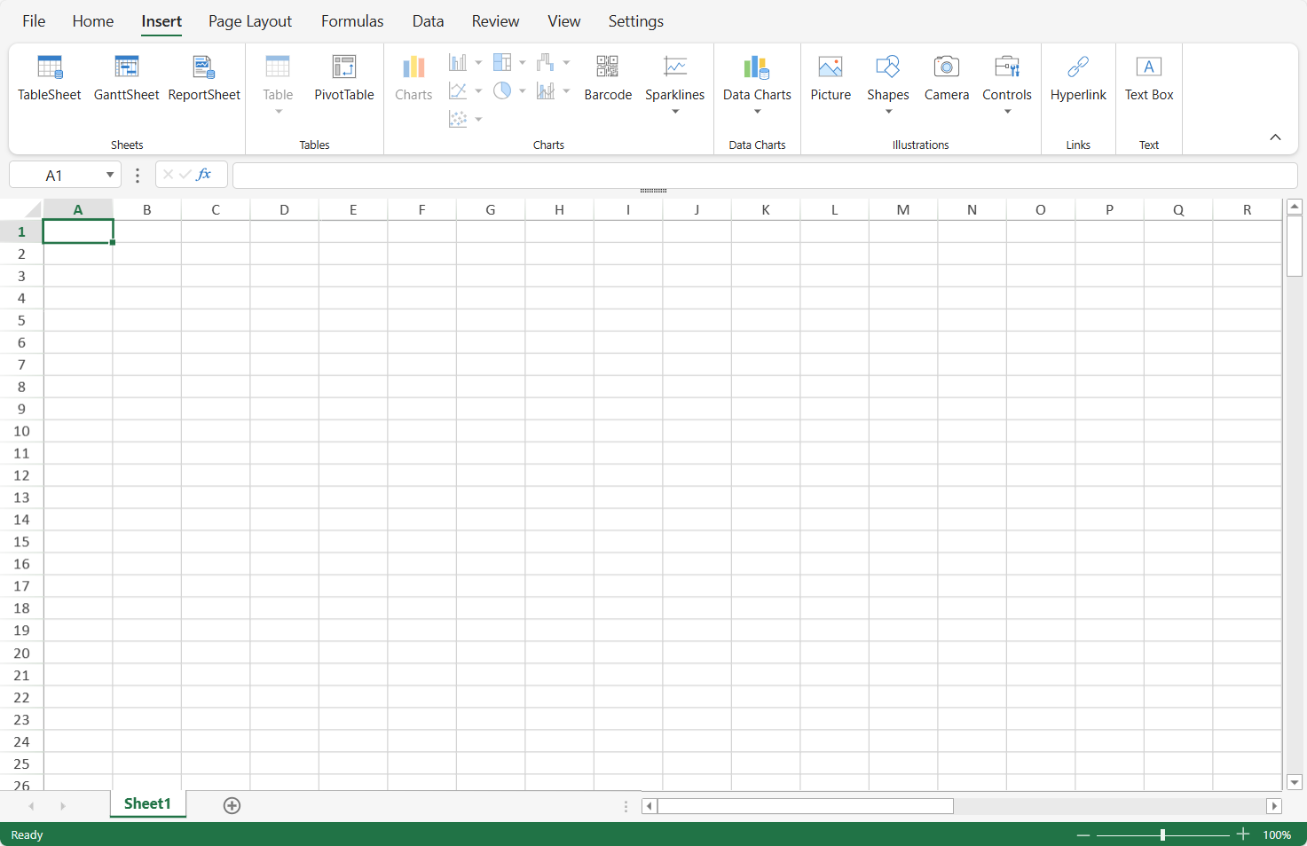Open the Name Box dropdown arrow
This screenshot has height=846, width=1307.
click(110, 175)
